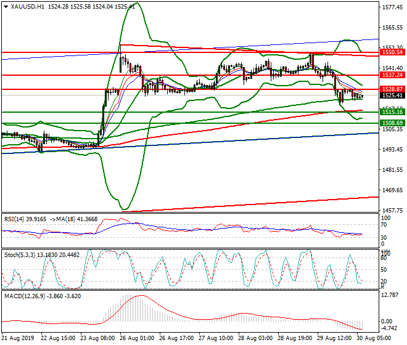Select the 21 Aug 2019 time axis label
Screen dimensions: 407x345
[x=18, y=338]
